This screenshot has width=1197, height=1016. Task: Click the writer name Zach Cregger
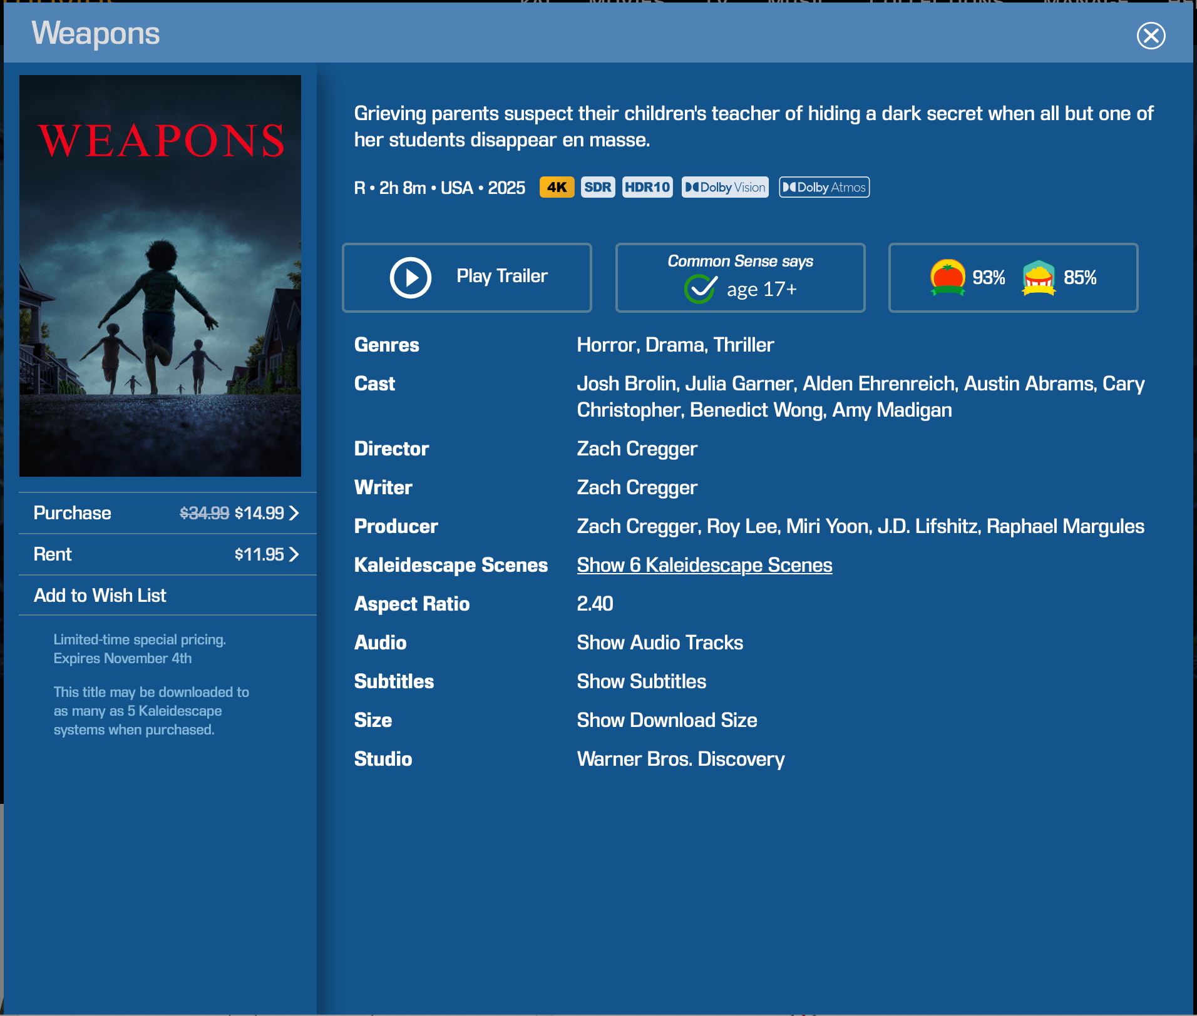(637, 487)
